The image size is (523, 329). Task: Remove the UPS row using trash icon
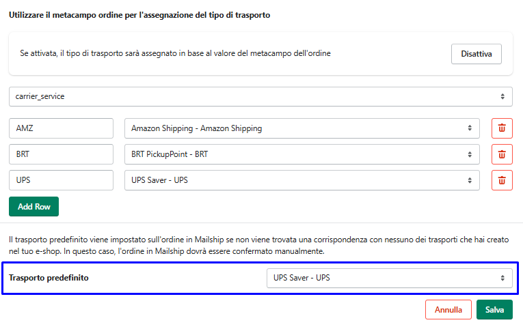502,180
